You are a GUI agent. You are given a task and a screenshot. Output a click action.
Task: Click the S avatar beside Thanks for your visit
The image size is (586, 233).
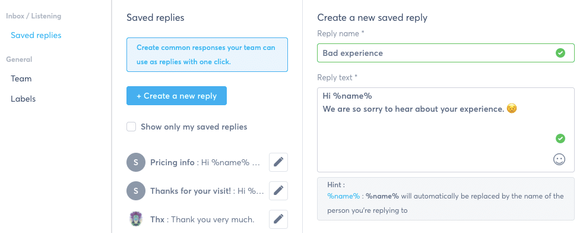(x=135, y=191)
